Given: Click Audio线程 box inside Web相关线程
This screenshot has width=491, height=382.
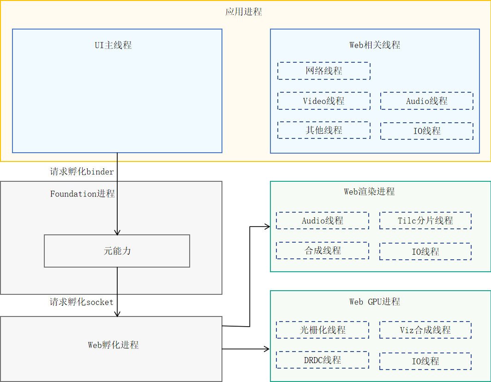Looking at the screenshot, I should 426,101.
